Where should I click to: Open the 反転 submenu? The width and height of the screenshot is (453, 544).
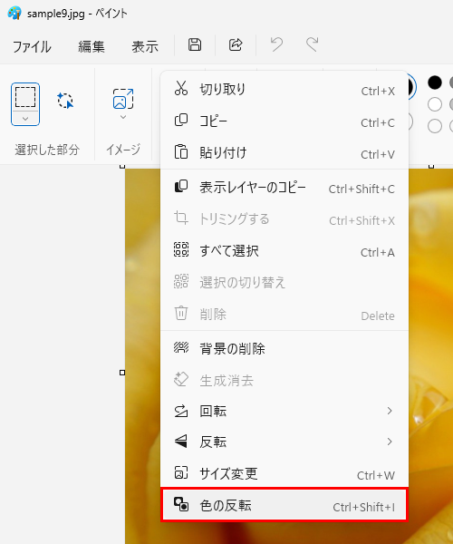[284, 442]
